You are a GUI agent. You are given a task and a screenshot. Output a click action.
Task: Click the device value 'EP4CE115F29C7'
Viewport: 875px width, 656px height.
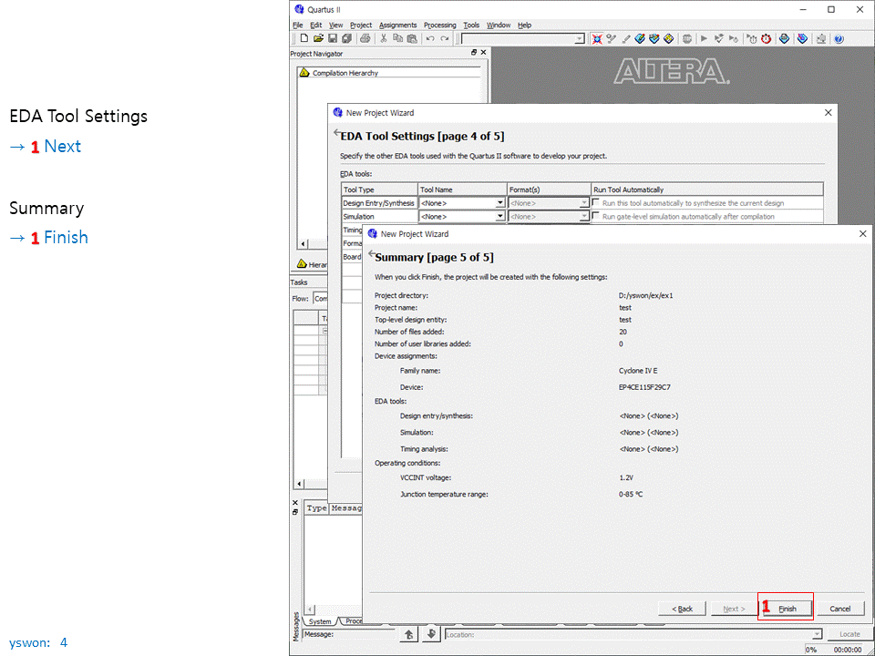click(644, 387)
